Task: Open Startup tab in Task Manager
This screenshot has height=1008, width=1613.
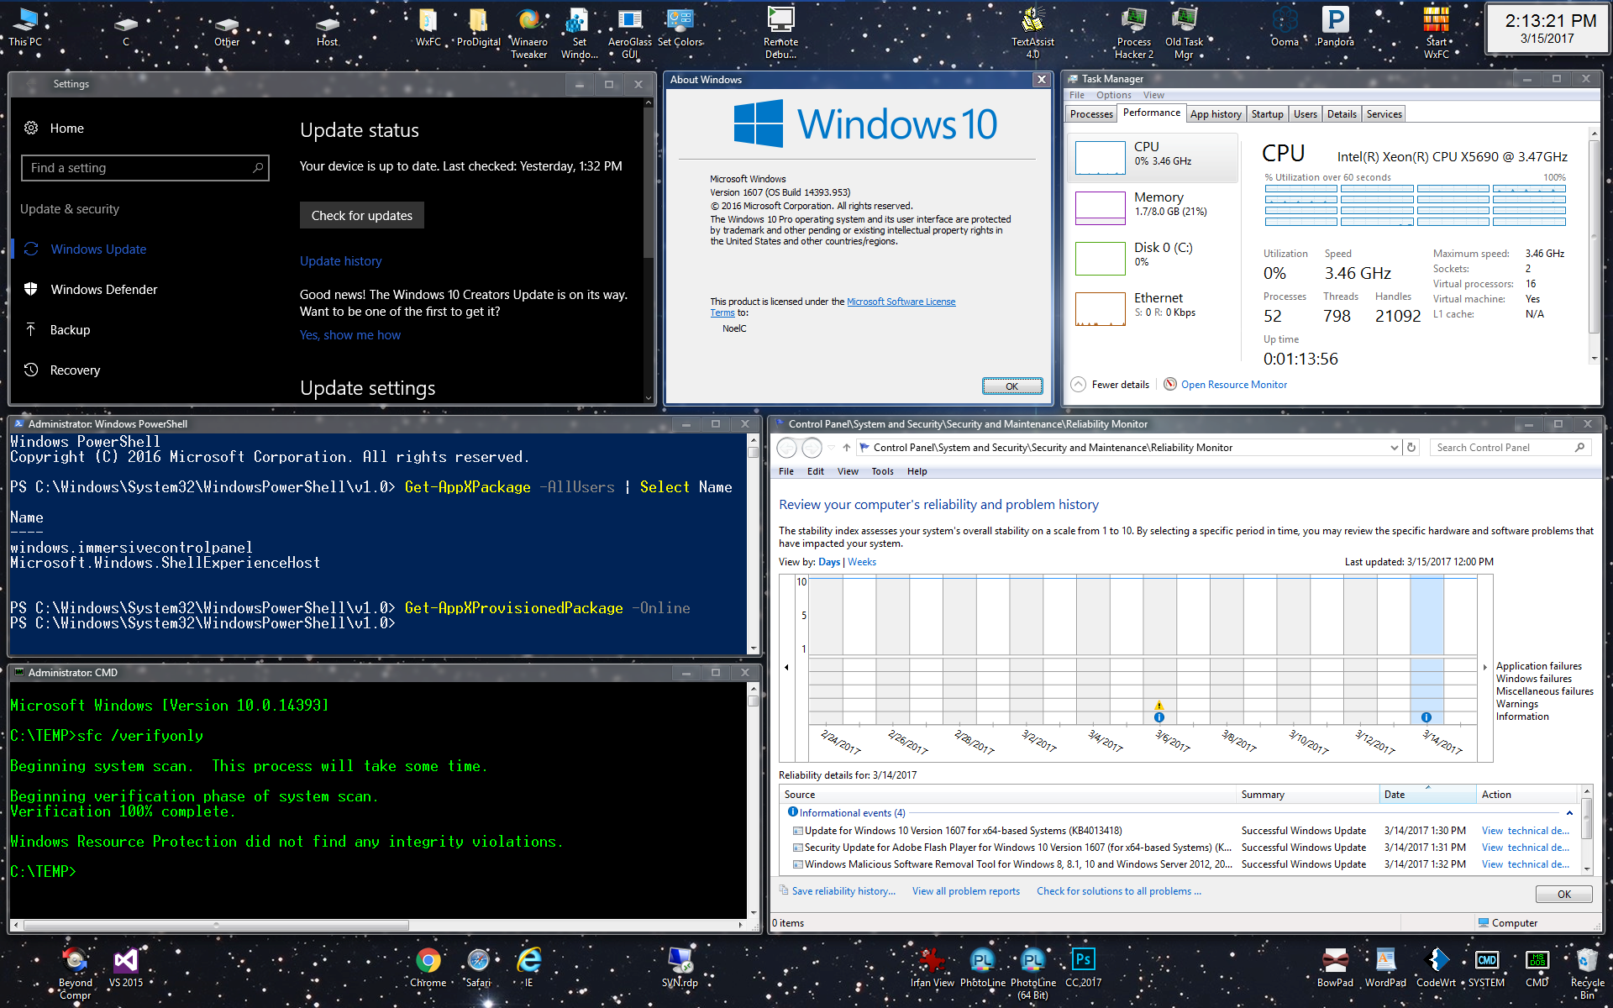Action: pos(1267,114)
